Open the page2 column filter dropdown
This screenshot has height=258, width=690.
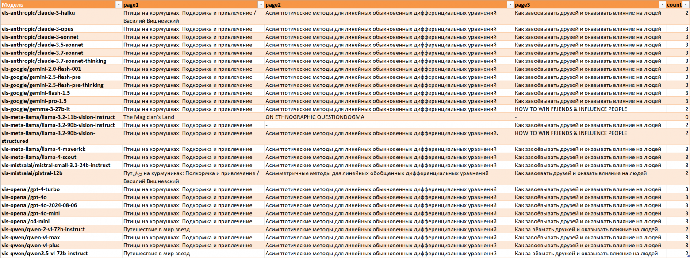510,4
